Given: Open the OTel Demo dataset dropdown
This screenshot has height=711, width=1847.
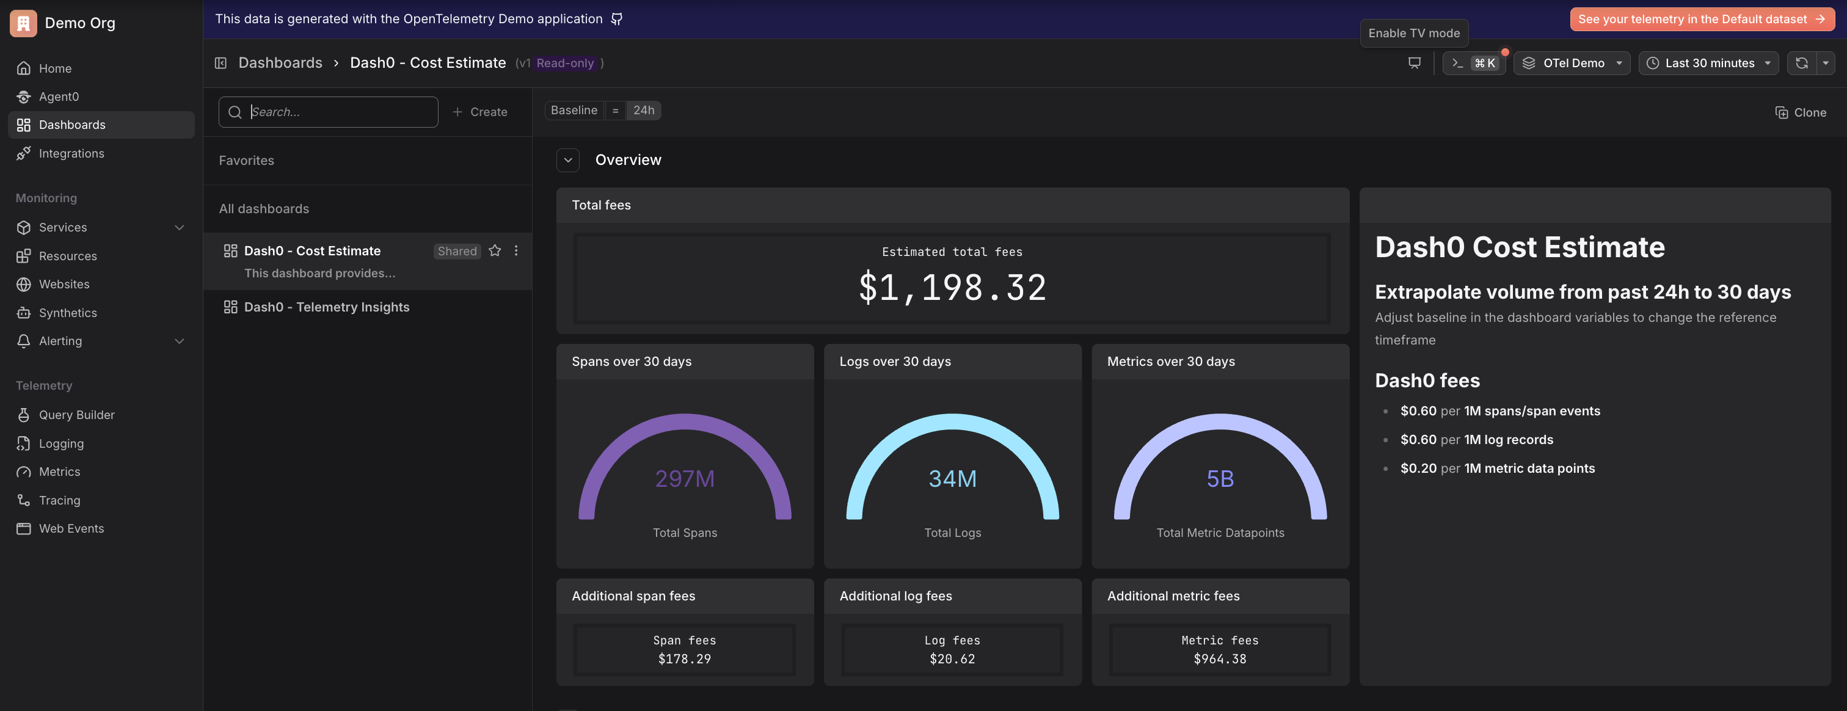Looking at the screenshot, I should pos(1572,63).
